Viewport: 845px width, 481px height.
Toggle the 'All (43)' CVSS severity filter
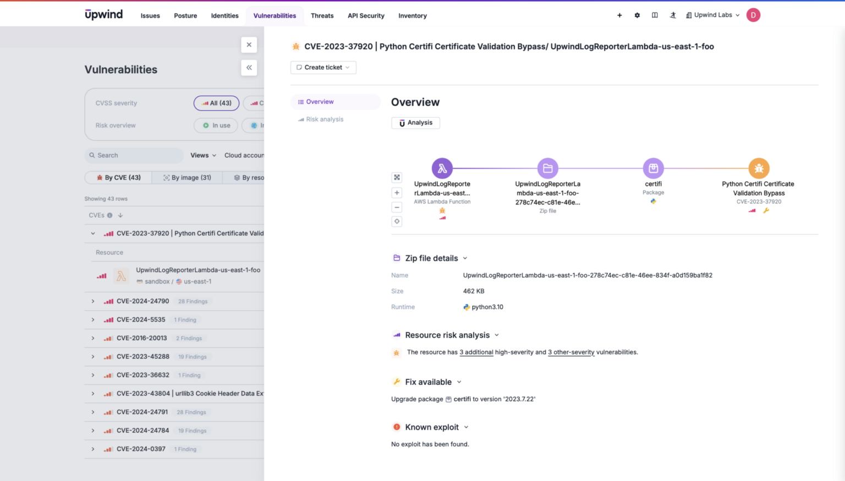click(216, 103)
